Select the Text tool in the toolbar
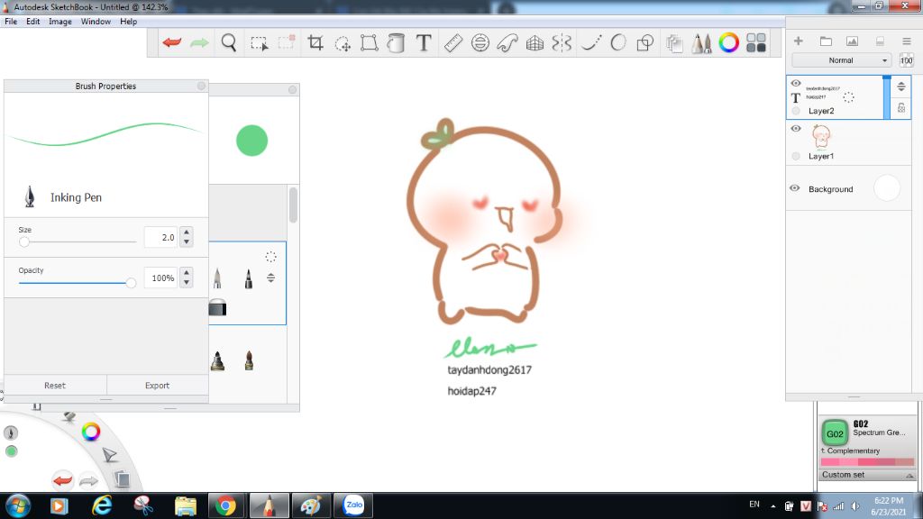923x519 pixels. click(x=424, y=42)
